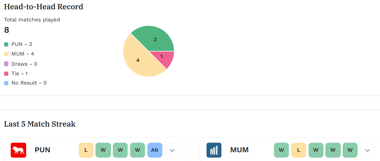Click MUM's last W badge
Image resolution: width=380 pixels, height=161 pixels.
tap(350, 150)
